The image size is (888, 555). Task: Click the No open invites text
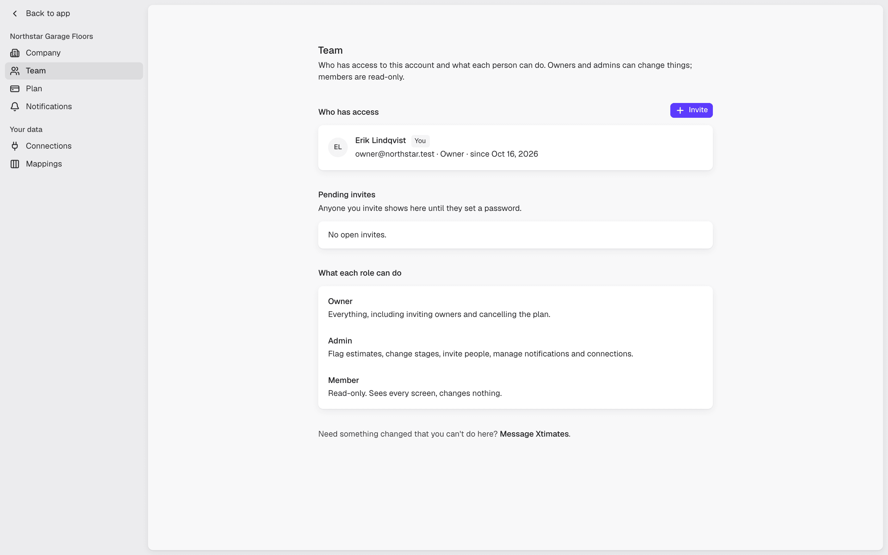tap(357, 235)
